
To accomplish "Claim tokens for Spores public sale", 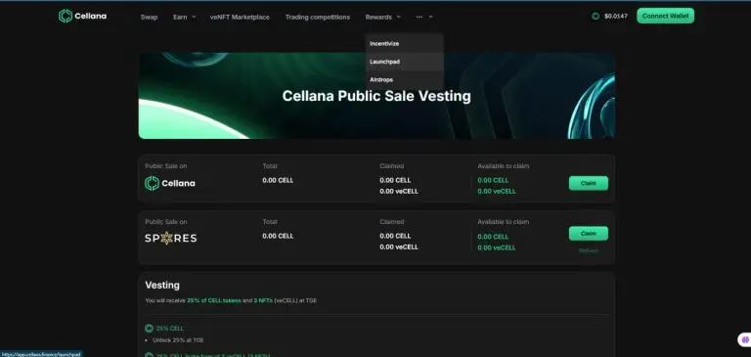I will click(x=588, y=234).
